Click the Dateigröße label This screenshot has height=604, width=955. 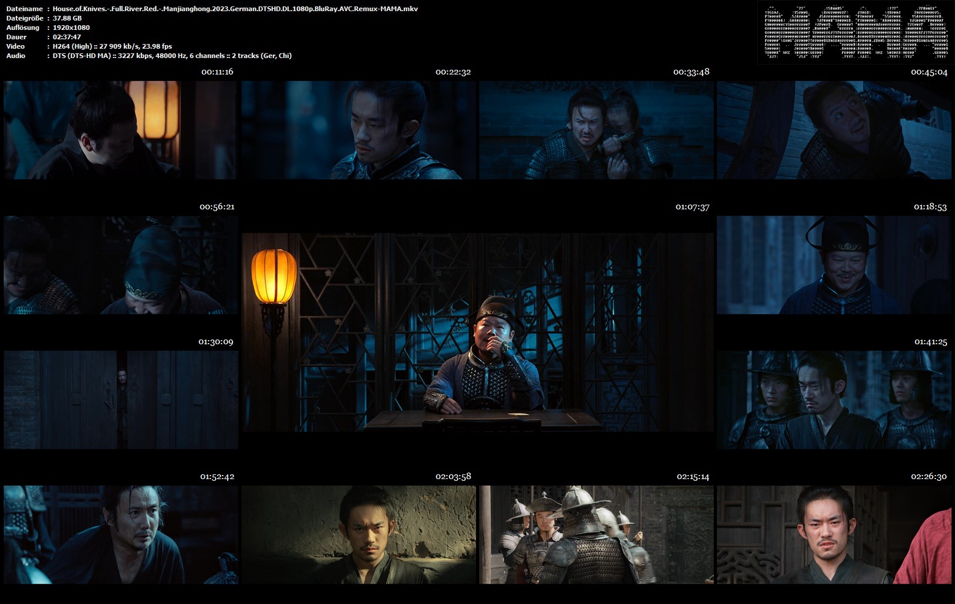[24, 18]
